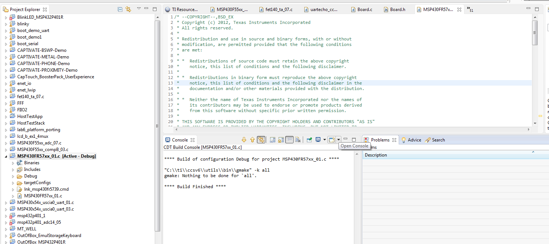Show hidden editor tabs list (»51)
This screenshot has height=244, width=549.
(x=470, y=9)
